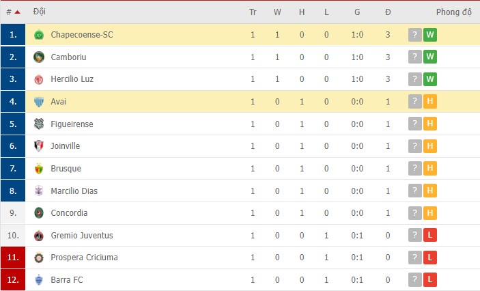Click the Hercilio Luz club logo

(39, 79)
